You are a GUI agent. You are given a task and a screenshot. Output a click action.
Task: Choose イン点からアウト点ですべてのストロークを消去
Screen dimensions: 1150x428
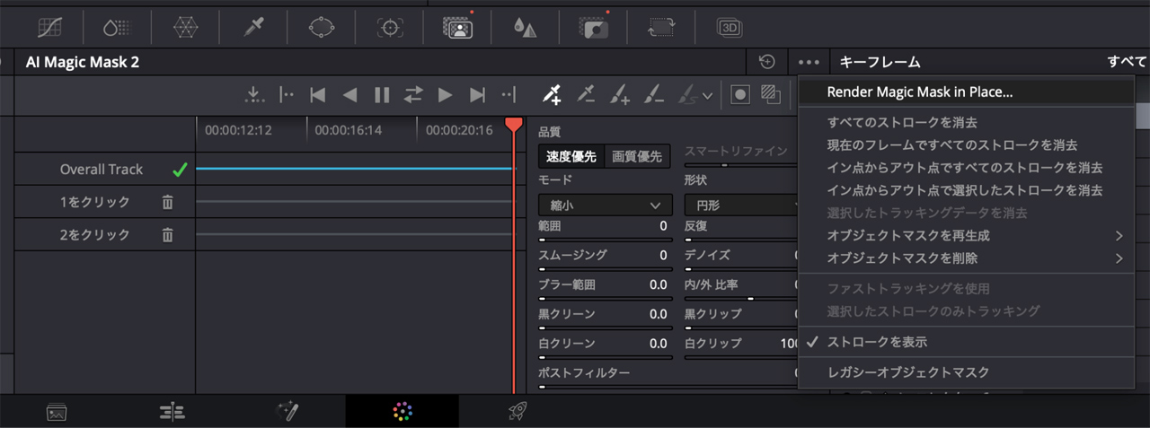pos(966,168)
